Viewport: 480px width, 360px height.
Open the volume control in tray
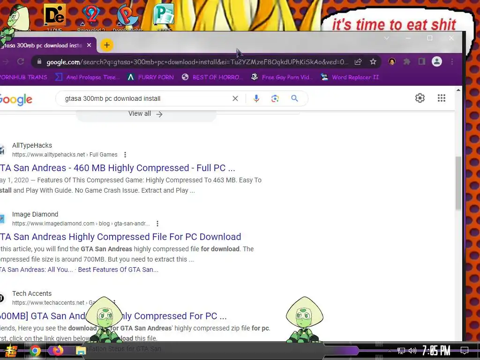coord(412,351)
